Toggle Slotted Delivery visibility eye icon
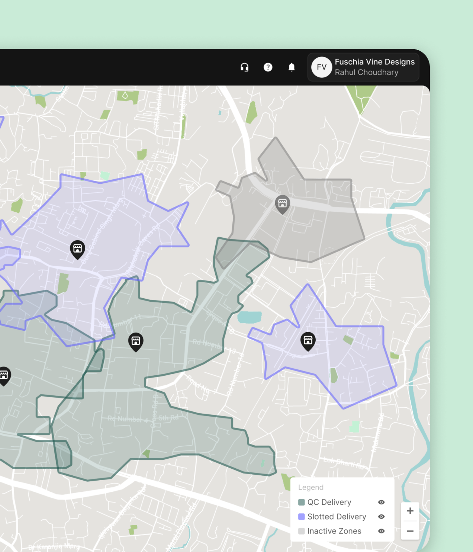473x552 pixels. pyautogui.click(x=381, y=517)
